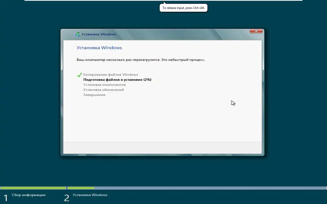Click the 'Сбор информации' progress bar
327x204 pixels.
(33, 188)
